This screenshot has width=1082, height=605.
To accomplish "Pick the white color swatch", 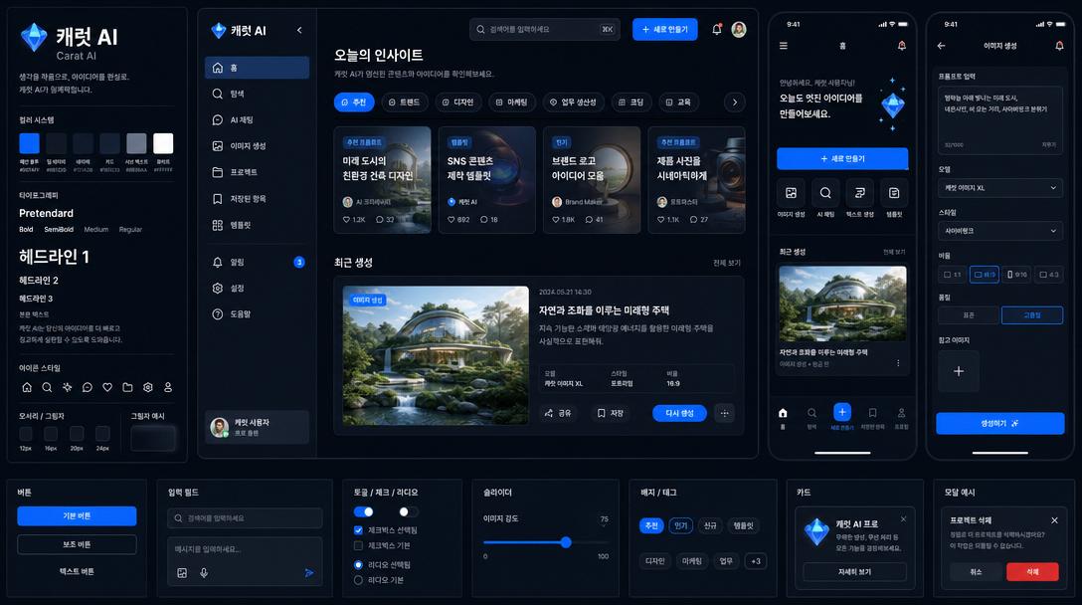I will 163,143.
